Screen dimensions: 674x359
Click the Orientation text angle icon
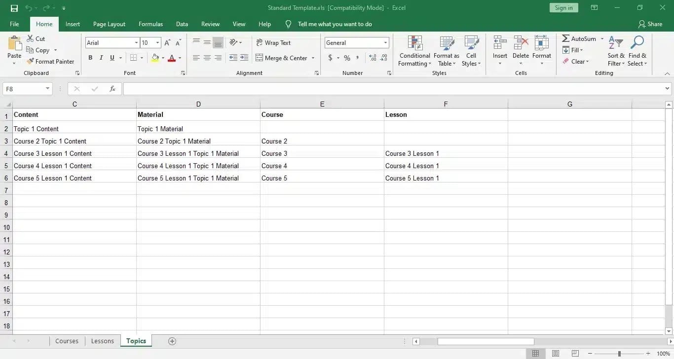(x=233, y=42)
